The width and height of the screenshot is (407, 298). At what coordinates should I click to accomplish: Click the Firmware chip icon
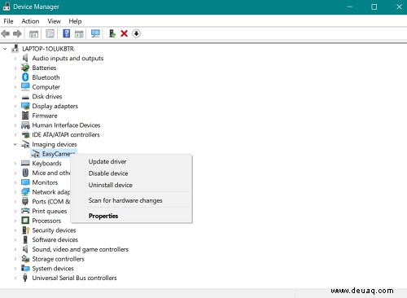[x=25, y=116]
